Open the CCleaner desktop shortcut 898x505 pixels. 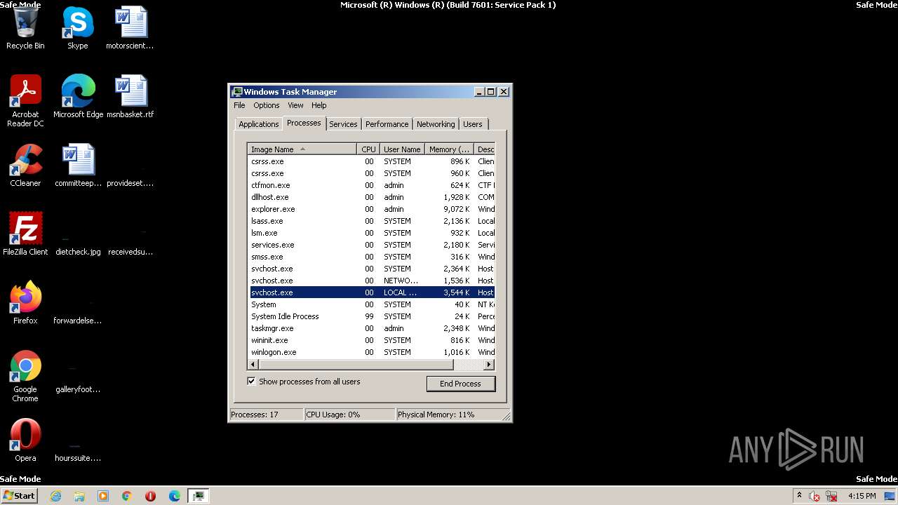click(25, 166)
